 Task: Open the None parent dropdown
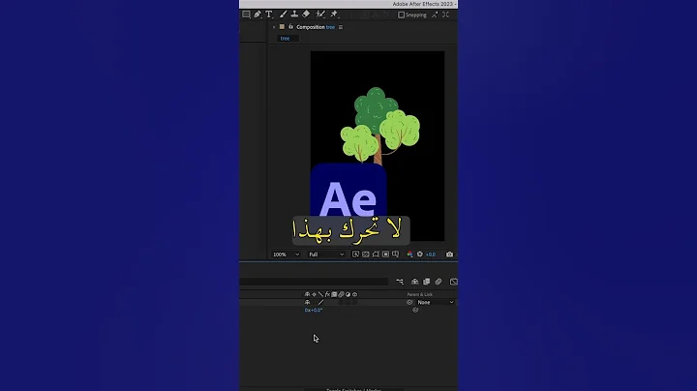point(436,302)
